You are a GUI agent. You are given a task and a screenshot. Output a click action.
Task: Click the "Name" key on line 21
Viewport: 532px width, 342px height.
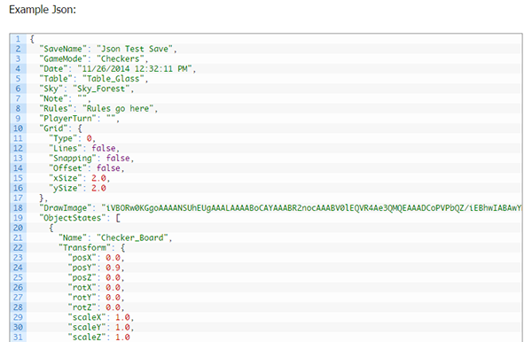(x=73, y=237)
